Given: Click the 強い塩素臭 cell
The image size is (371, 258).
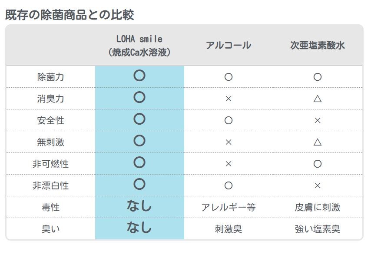Looking at the screenshot, I should point(317,229).
